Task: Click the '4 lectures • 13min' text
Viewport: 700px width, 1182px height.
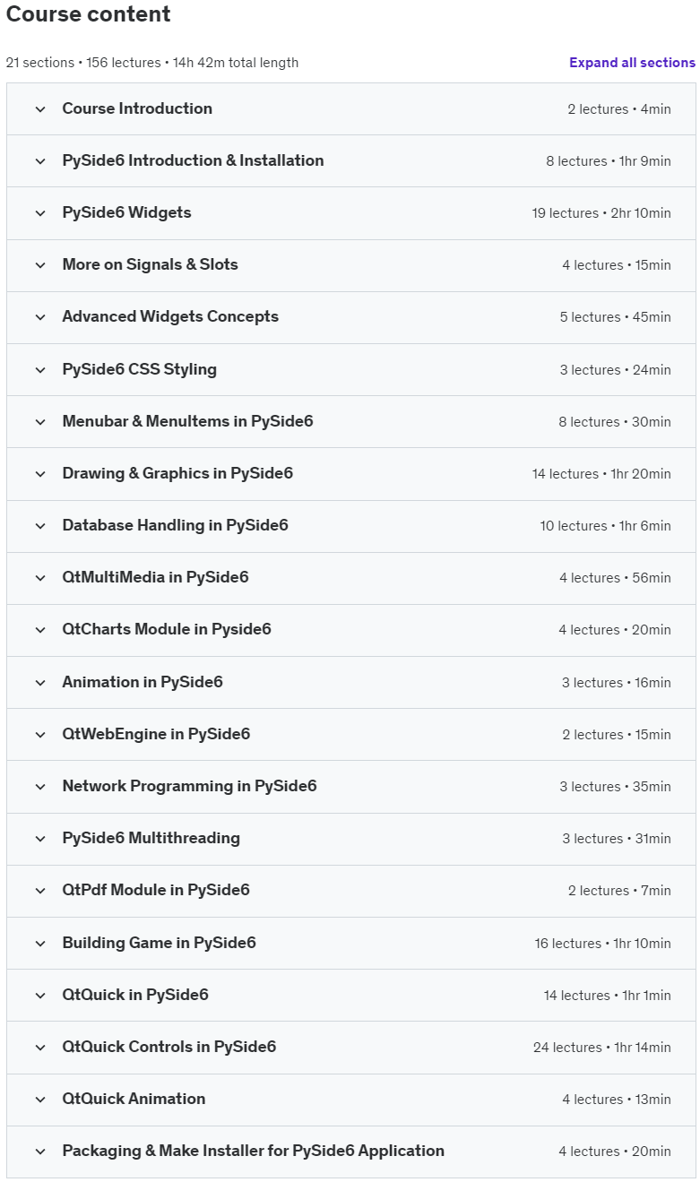Action: click(x=617, y=1100)
